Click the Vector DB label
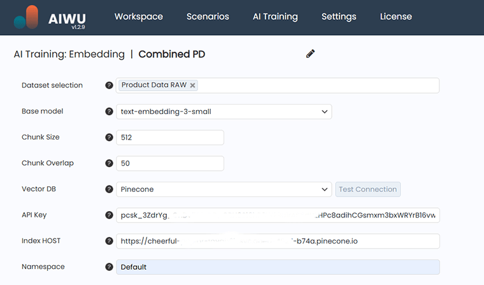The image size is (484, 285). (39, 189)
